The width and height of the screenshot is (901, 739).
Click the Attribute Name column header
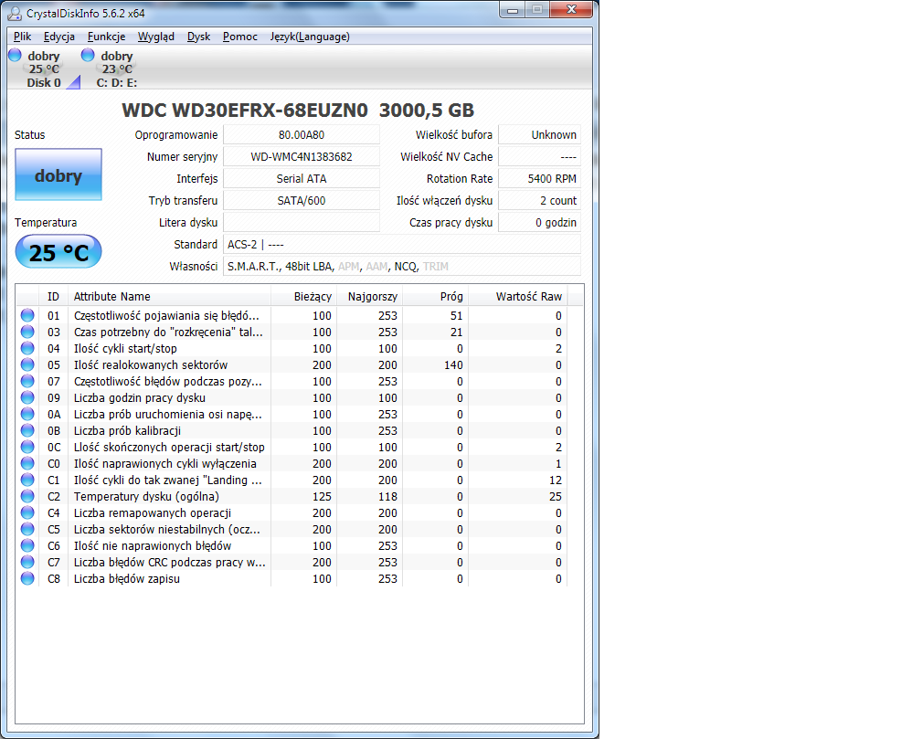(x=169, y=296)
